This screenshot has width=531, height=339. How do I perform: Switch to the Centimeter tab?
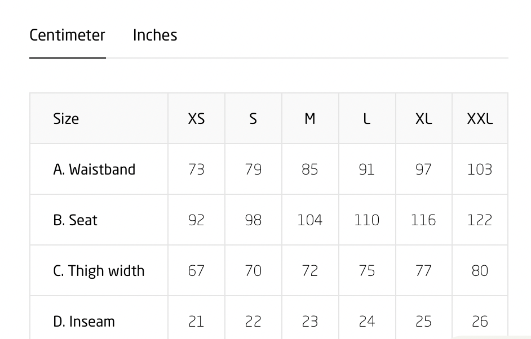(x=67, y=35)
